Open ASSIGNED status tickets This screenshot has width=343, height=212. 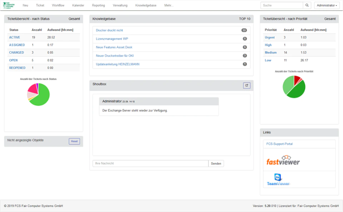[x=17, y=45]
